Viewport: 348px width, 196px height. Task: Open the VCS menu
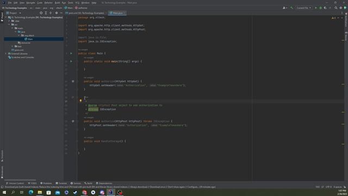coord(77,3)
